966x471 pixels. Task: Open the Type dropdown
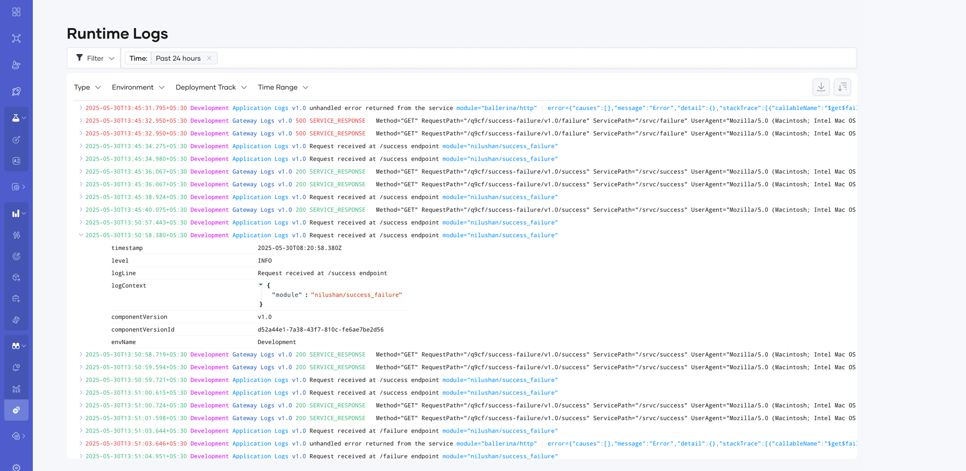[87, 87]
